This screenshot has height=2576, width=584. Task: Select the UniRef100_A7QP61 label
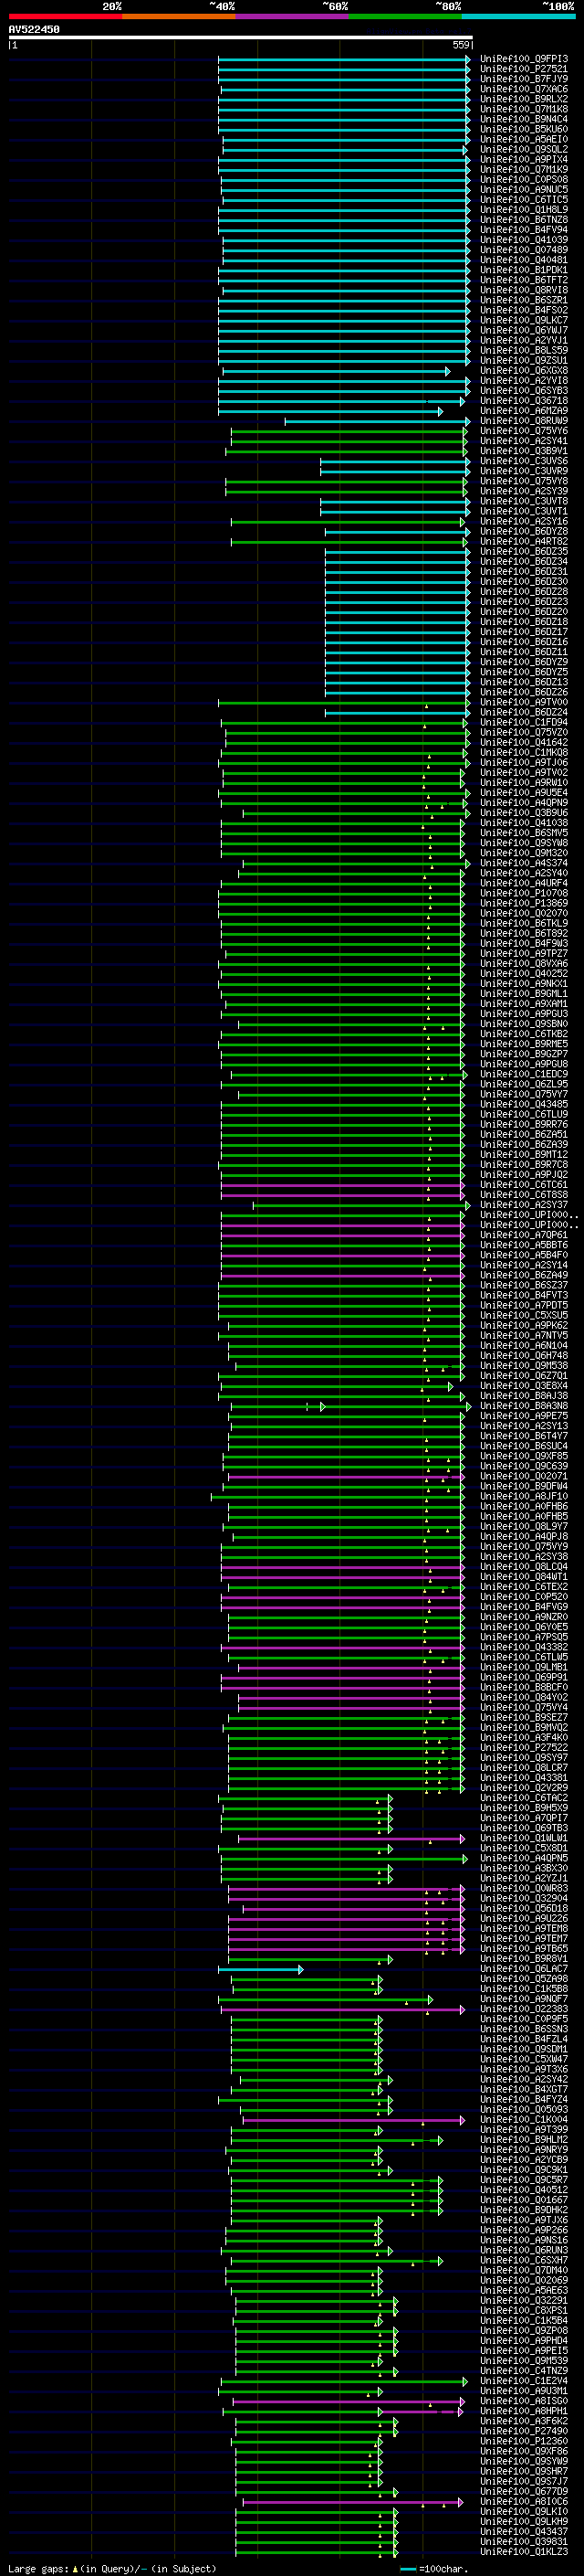click(524, 1235)
